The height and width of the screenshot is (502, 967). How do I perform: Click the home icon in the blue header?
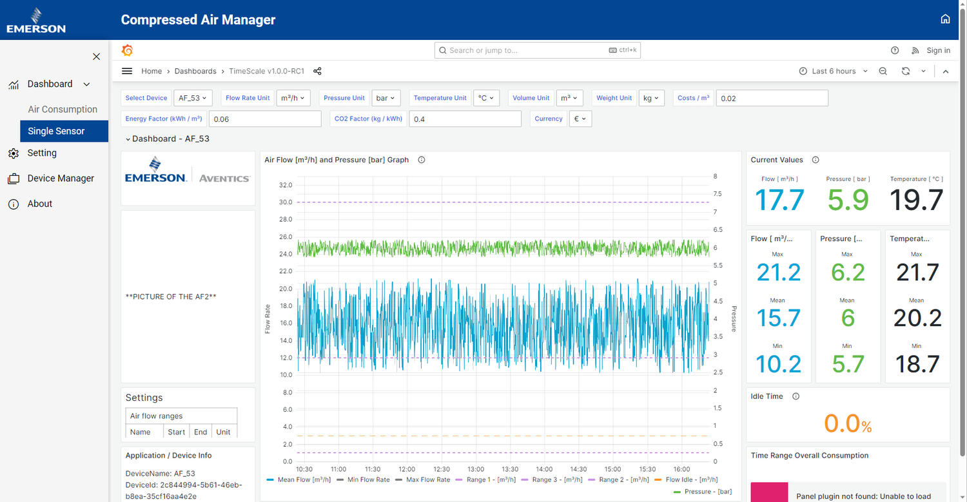[945, 19]
